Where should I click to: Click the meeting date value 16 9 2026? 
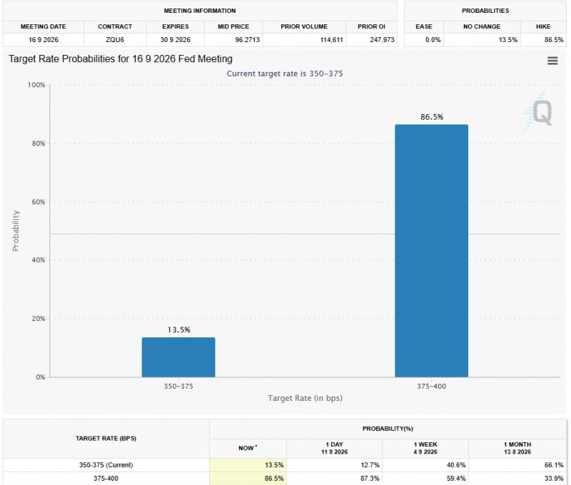pos(44,40)
